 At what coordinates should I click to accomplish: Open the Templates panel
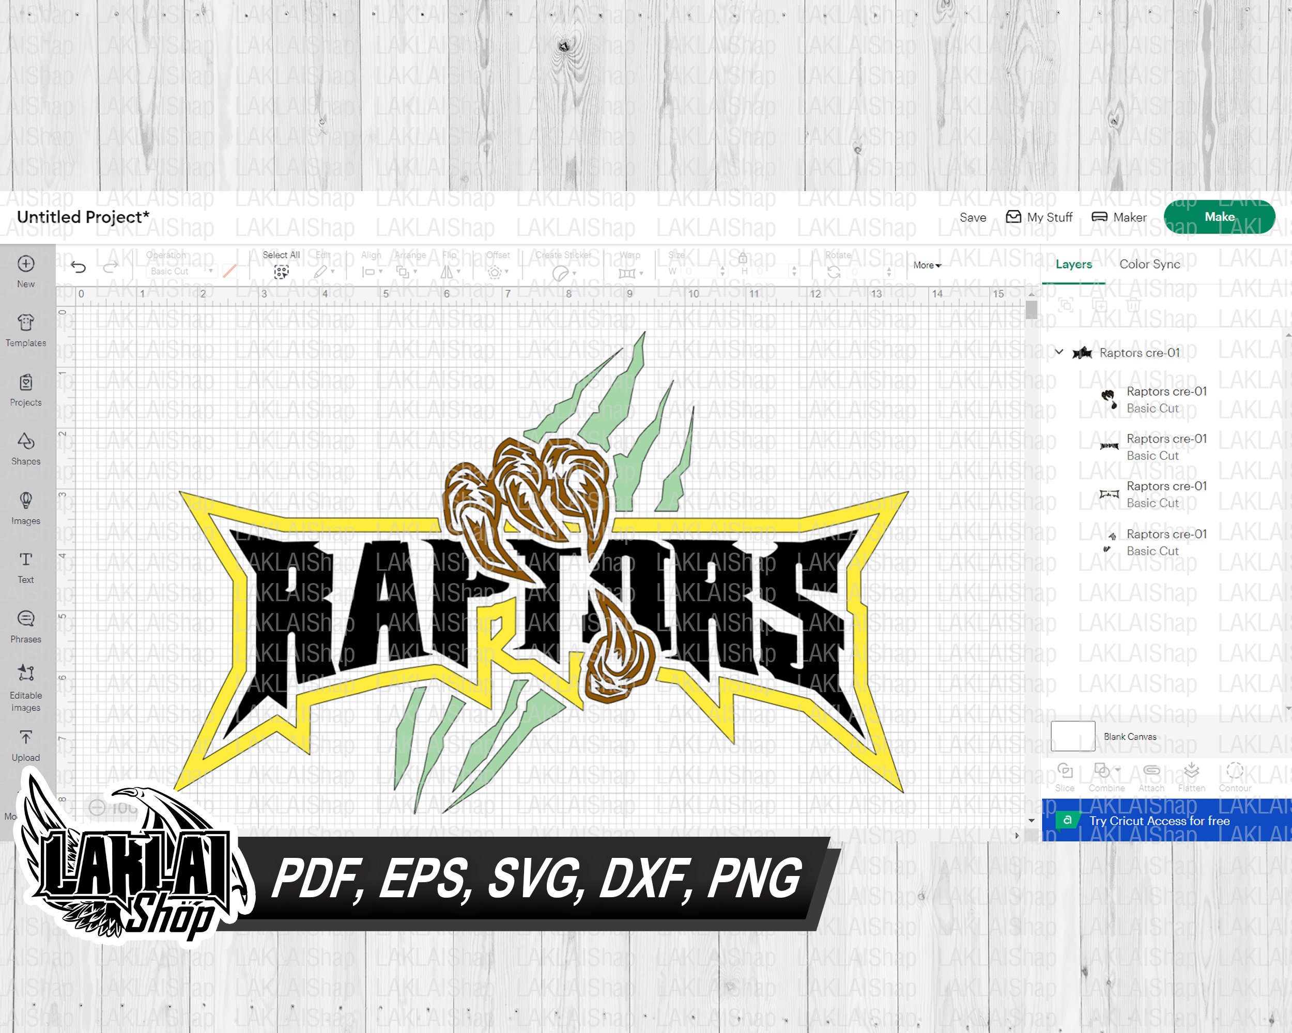tap(26, 330)
